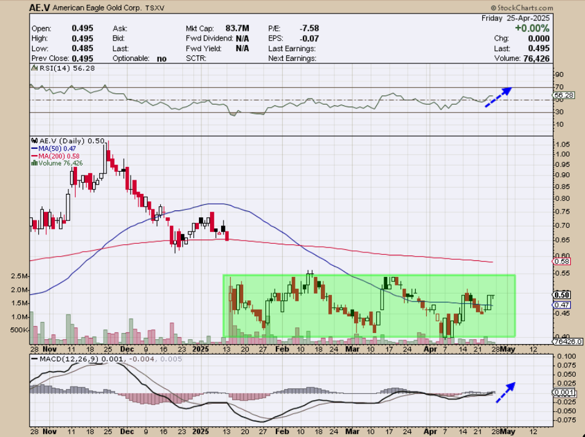Click the RSI(14) 56.28 indicator label
This screenshot has width=585, height=437.
(67, 68)
